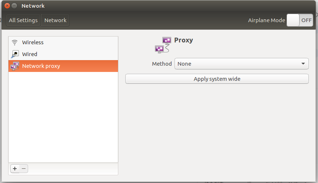Minimize the Network window
Image resolution: width=318 pixels, height=183 pixels.
click(14, 6)
